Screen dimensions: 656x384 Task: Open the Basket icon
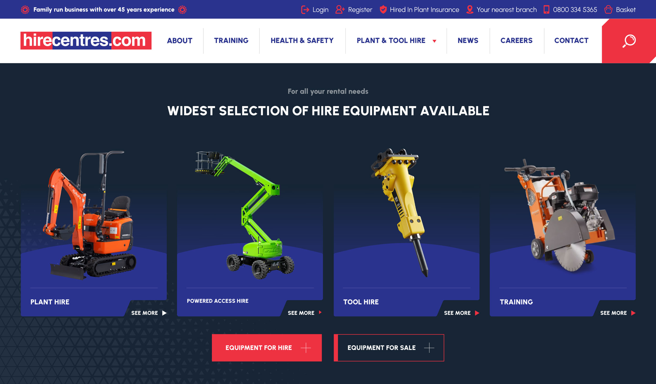(608, 10)
